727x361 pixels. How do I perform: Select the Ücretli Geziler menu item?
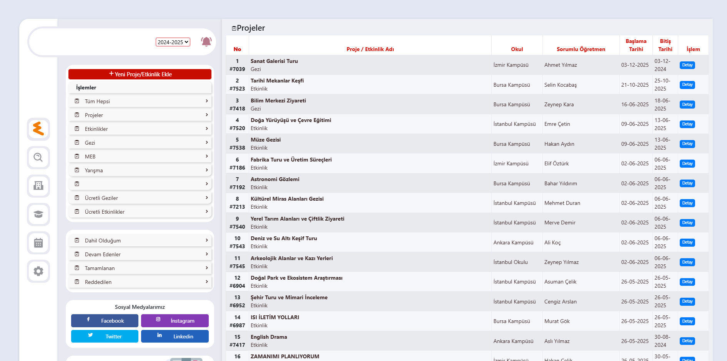pyautogui.click(x=140, y=198)
